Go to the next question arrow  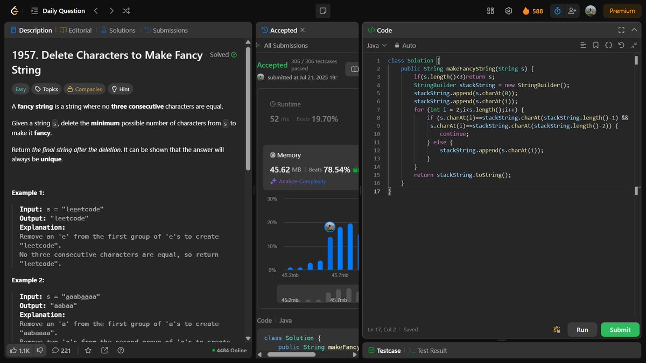(x=111, y=11)
